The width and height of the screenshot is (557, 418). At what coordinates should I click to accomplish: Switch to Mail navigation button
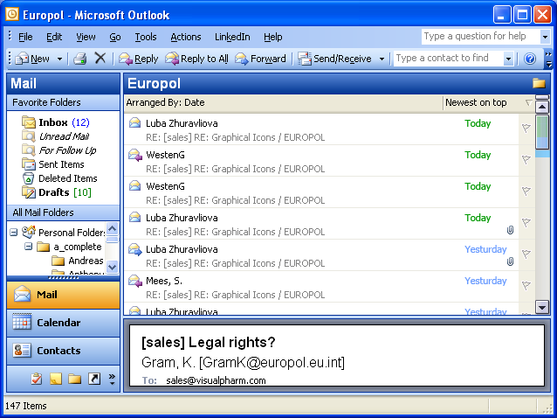63,295
